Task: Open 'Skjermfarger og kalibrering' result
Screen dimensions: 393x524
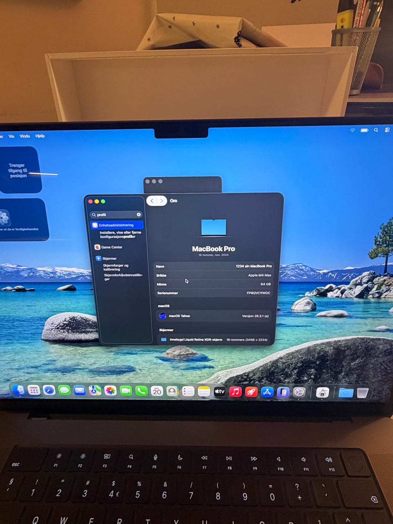Action: (x=116, y=267)
